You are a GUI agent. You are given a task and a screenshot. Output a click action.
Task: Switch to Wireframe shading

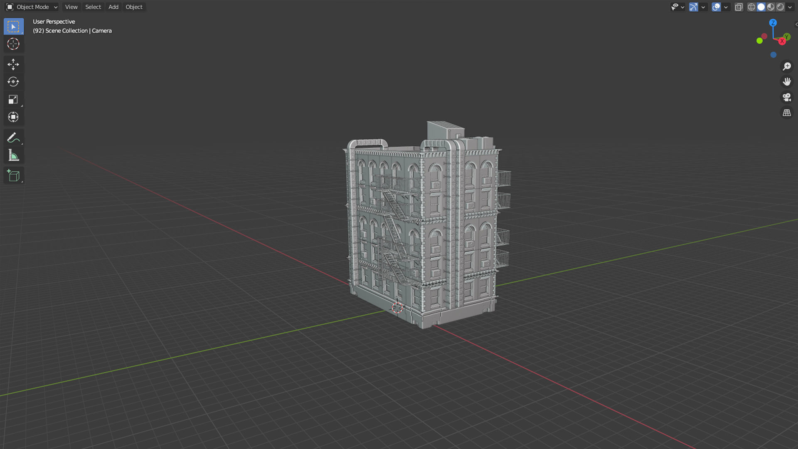(751, 7)
